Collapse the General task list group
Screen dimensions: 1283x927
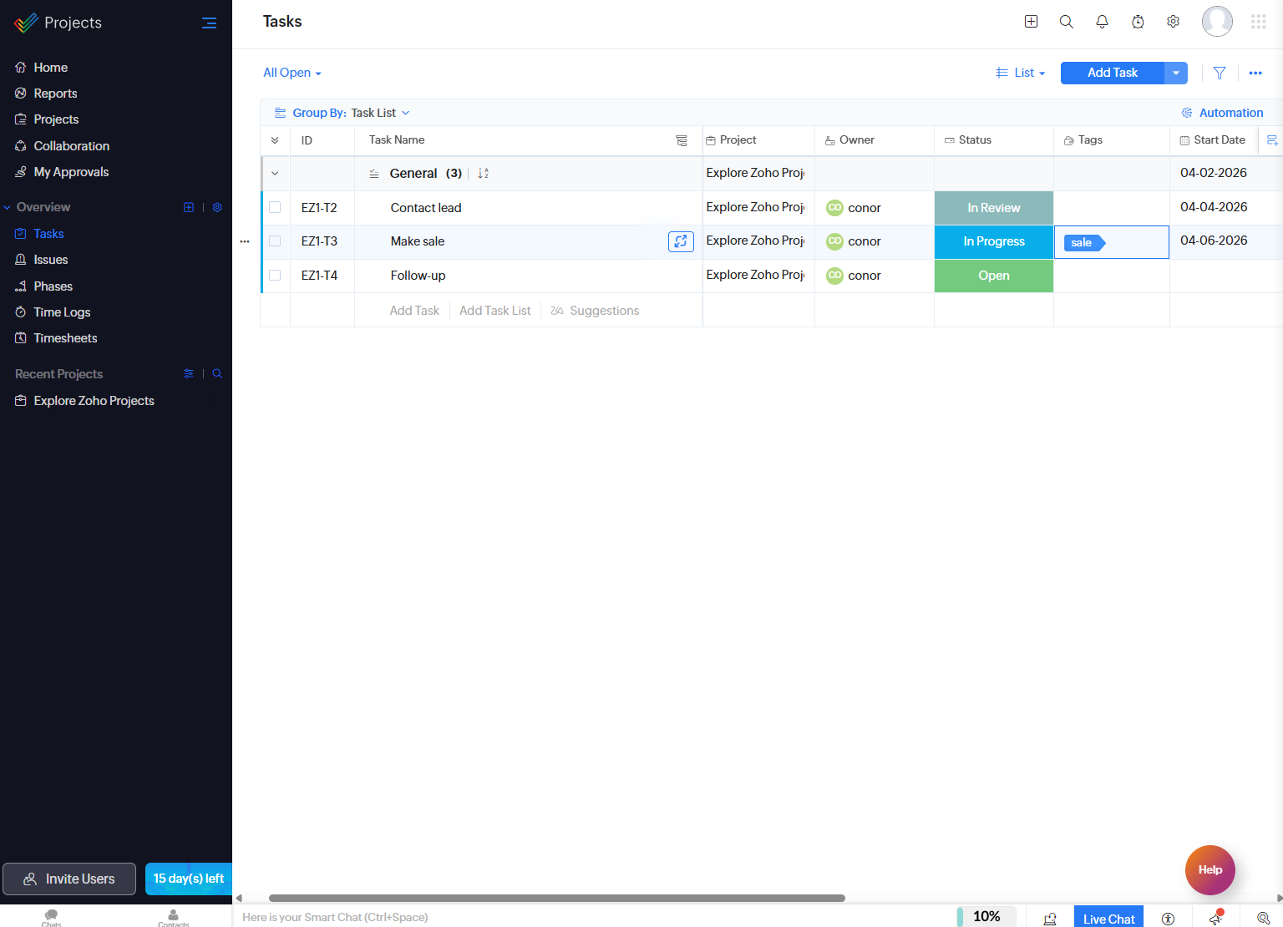click(x=275, y=173)
